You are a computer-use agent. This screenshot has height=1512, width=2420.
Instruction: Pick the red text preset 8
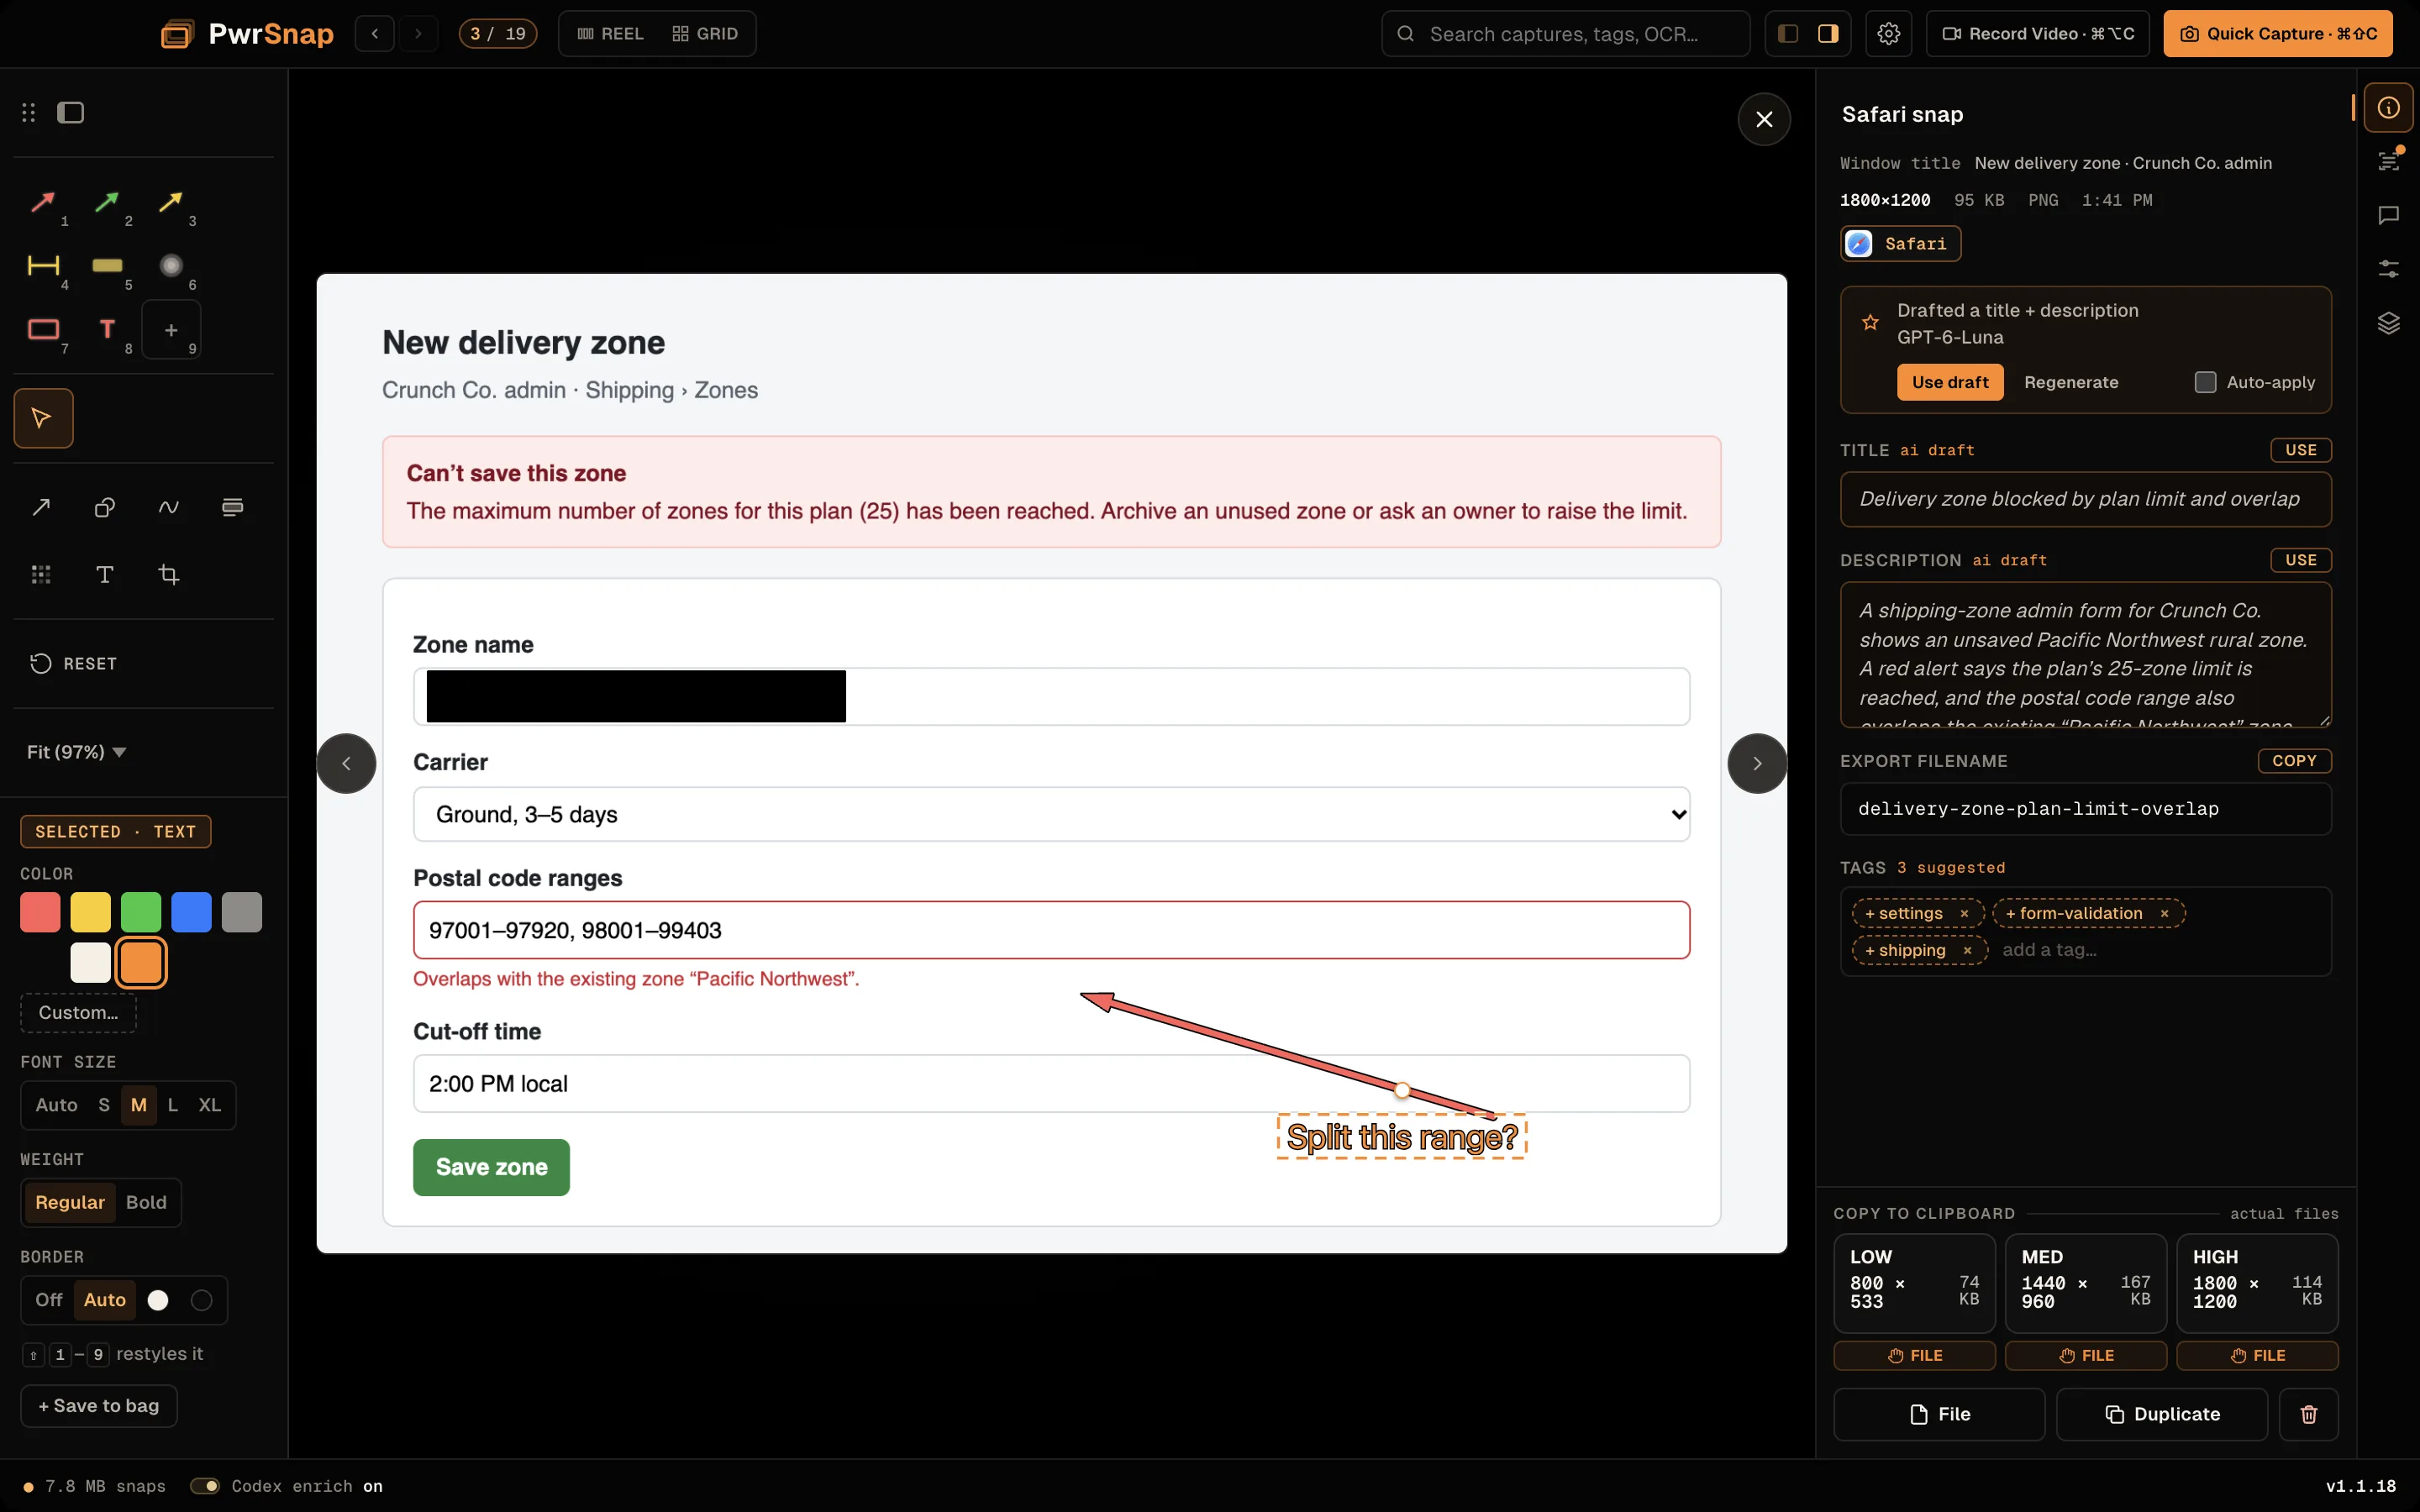[x=107, y=330]
